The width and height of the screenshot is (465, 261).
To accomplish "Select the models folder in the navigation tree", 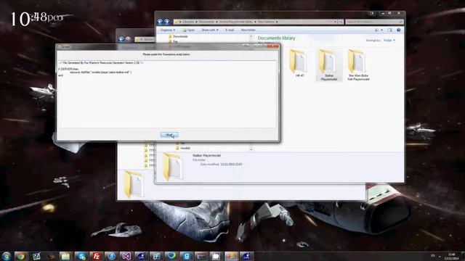I will 182,148.
